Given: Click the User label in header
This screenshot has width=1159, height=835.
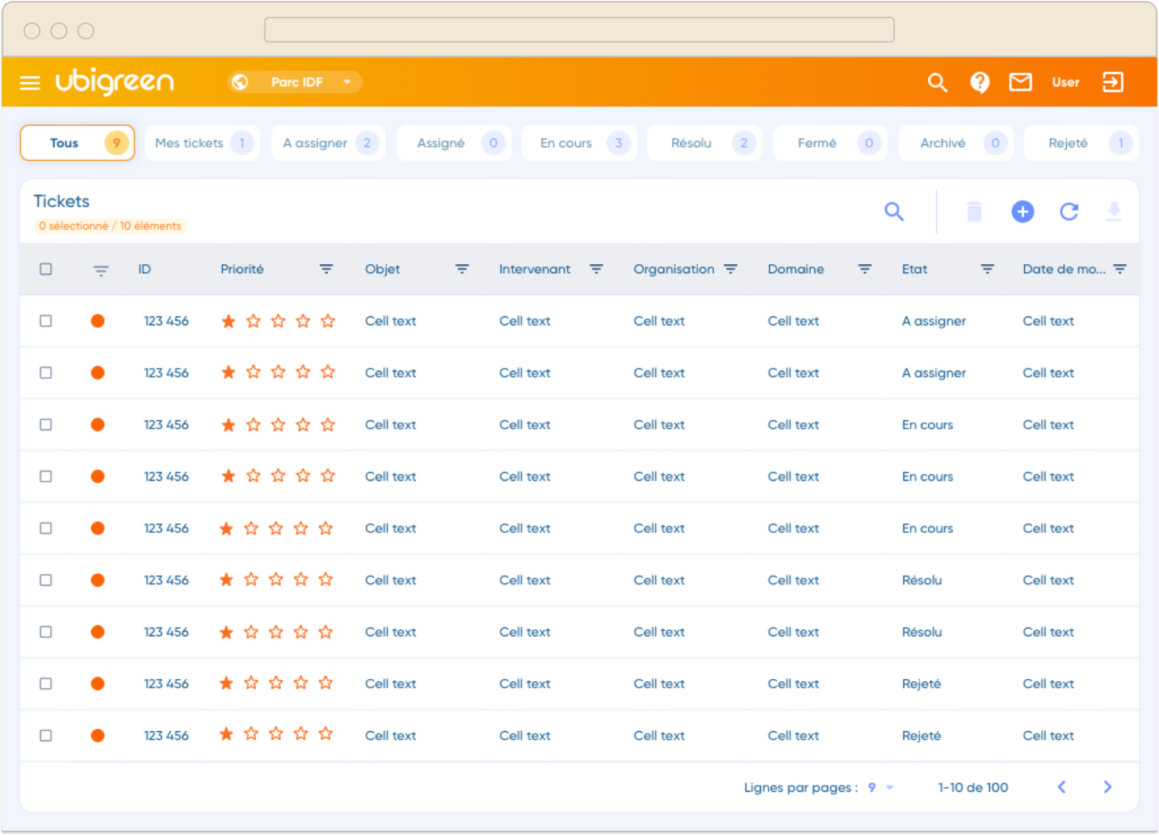Looking at the screenshot, I should pos(1065,82).
